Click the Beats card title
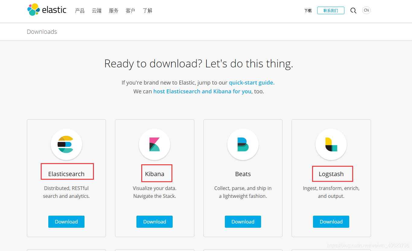 [x=243, y=174]
